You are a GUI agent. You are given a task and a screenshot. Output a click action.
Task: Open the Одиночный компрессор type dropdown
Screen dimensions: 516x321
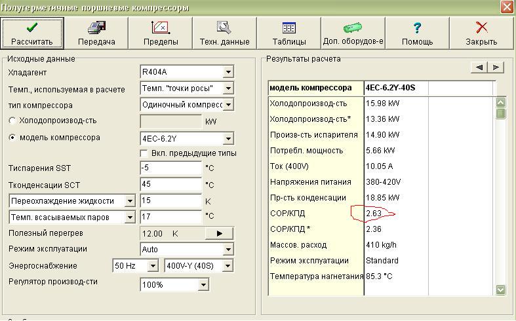tap(228, 105)
